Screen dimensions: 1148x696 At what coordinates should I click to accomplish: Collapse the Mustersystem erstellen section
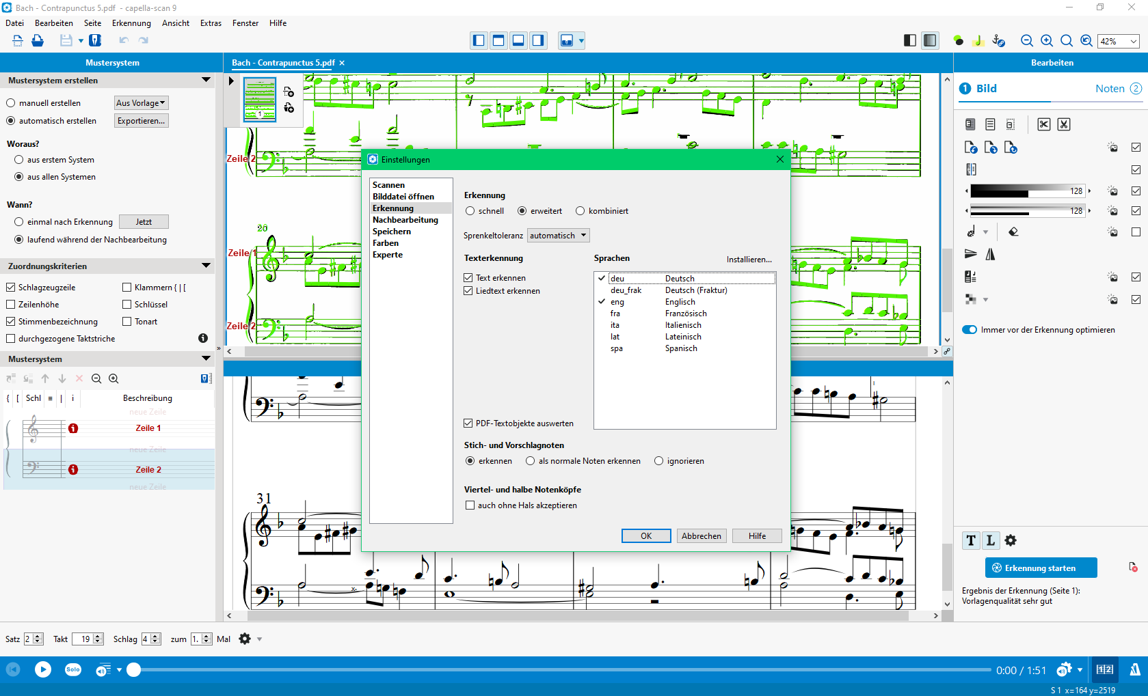[x=206, y=81]
